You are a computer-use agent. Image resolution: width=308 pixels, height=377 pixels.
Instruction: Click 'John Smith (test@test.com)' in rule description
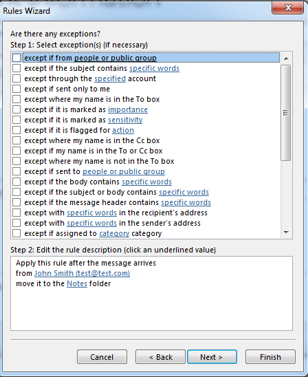click(82, 273)
